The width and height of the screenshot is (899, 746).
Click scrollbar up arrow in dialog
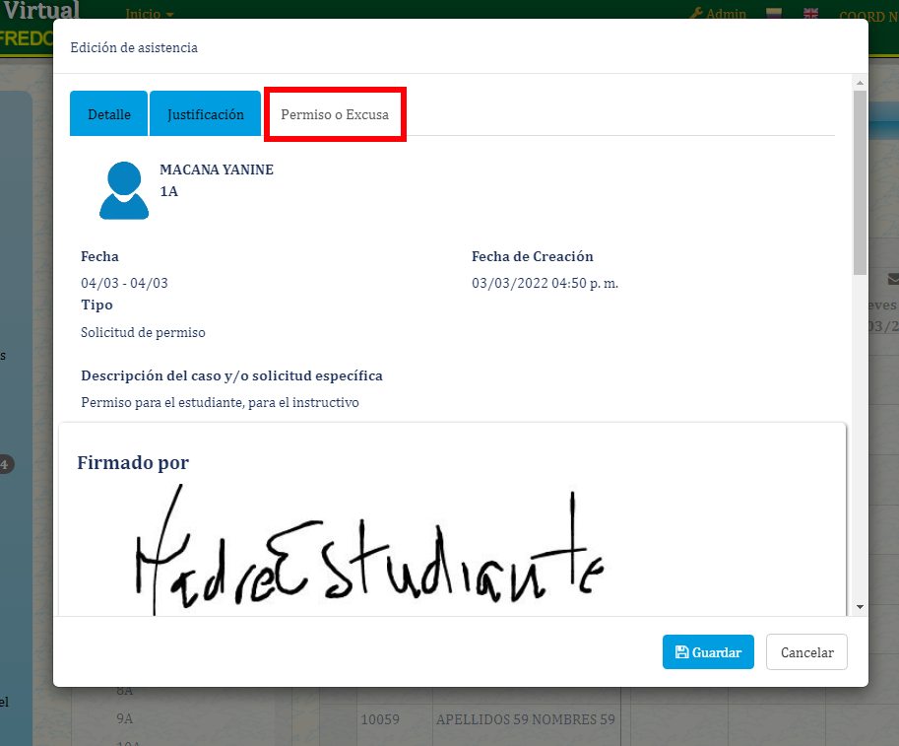[x=860, y=83]
